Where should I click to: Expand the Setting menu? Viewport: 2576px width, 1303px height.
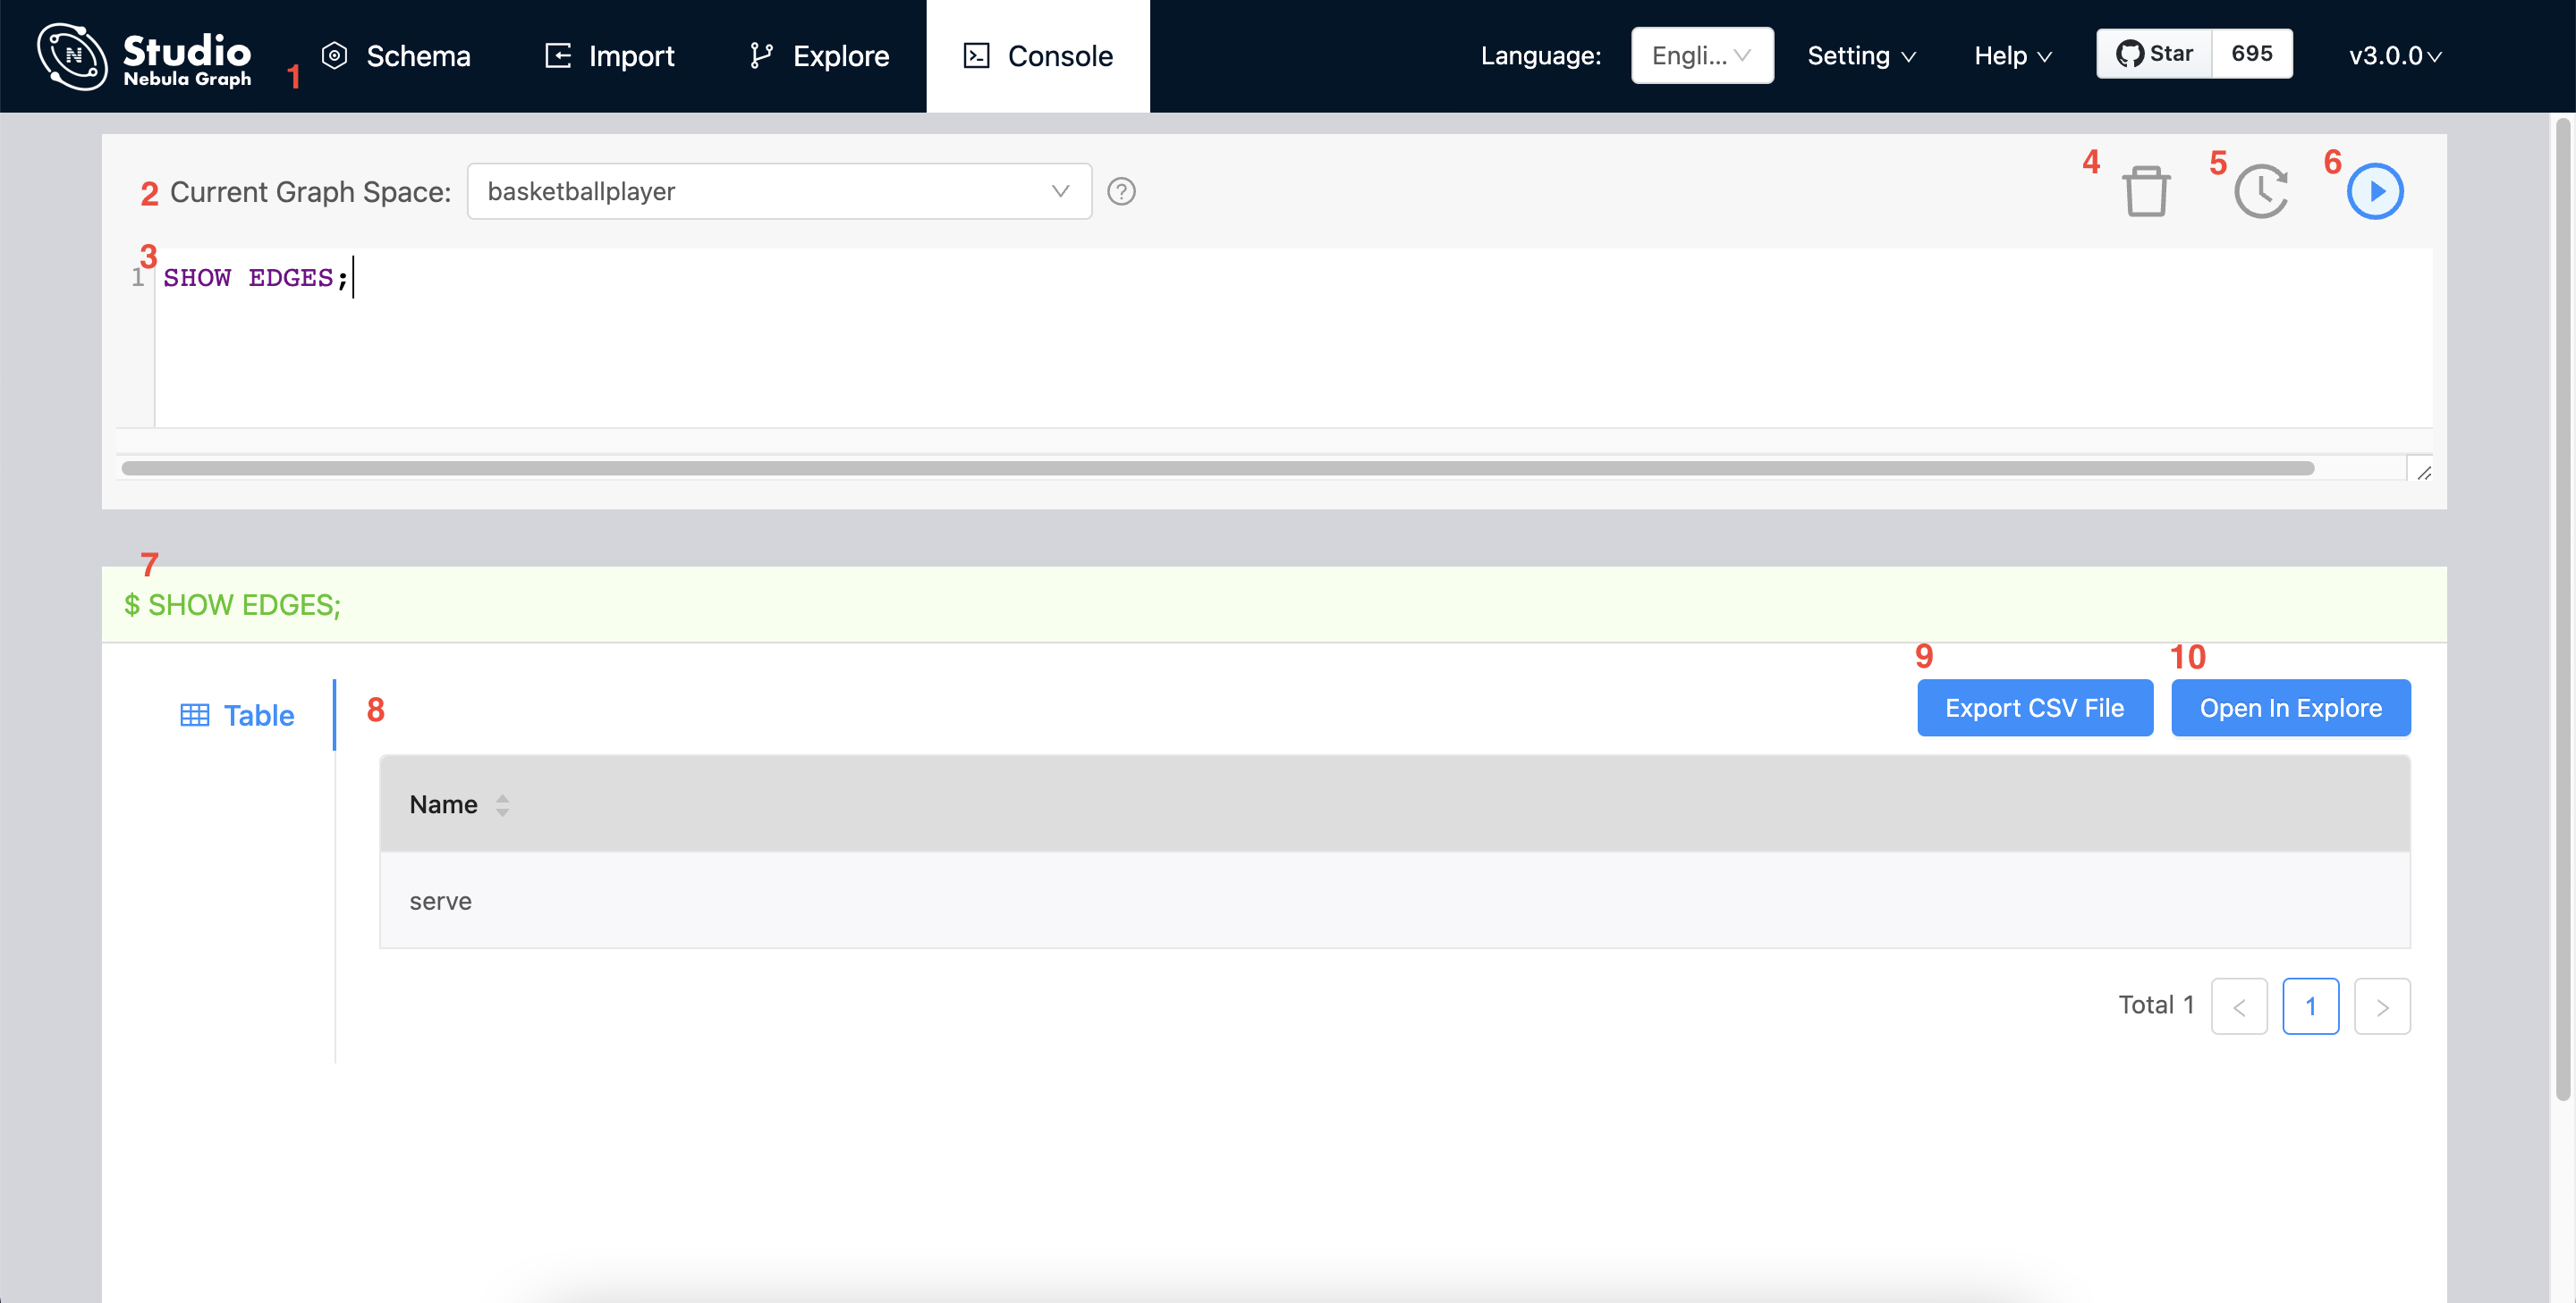1860,56
